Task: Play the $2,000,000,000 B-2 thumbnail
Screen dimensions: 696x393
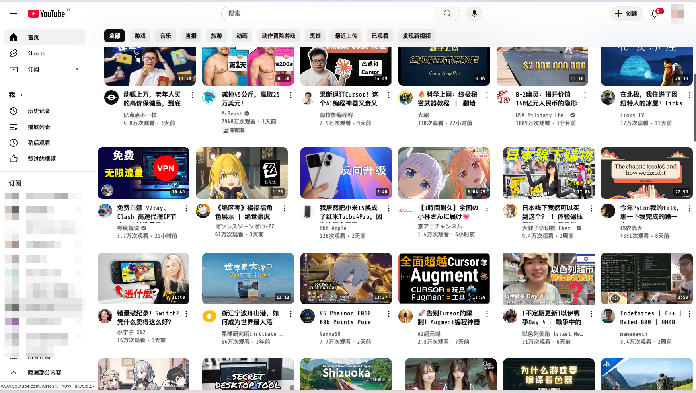Action: point(542,66)
